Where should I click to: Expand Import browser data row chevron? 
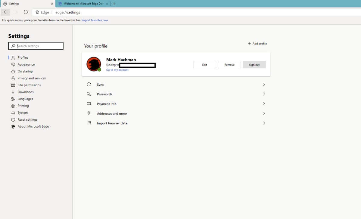(264, 123)
